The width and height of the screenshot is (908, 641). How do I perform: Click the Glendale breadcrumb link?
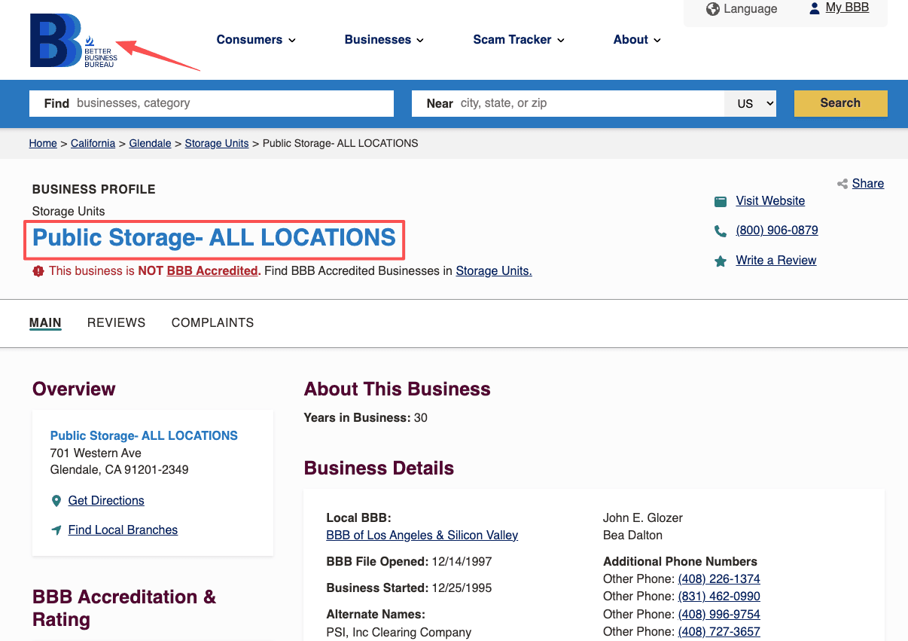tap(150, 143)
